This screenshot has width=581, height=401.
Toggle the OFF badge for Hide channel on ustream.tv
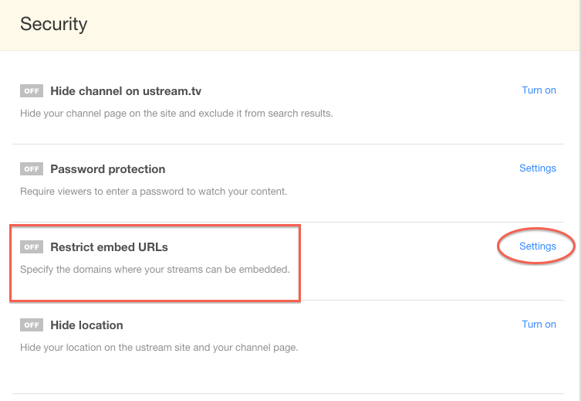coord(32,91)
